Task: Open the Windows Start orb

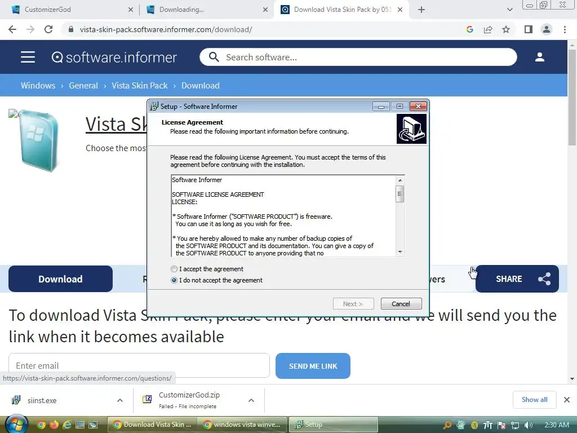Action: click(x=16, y=424)
